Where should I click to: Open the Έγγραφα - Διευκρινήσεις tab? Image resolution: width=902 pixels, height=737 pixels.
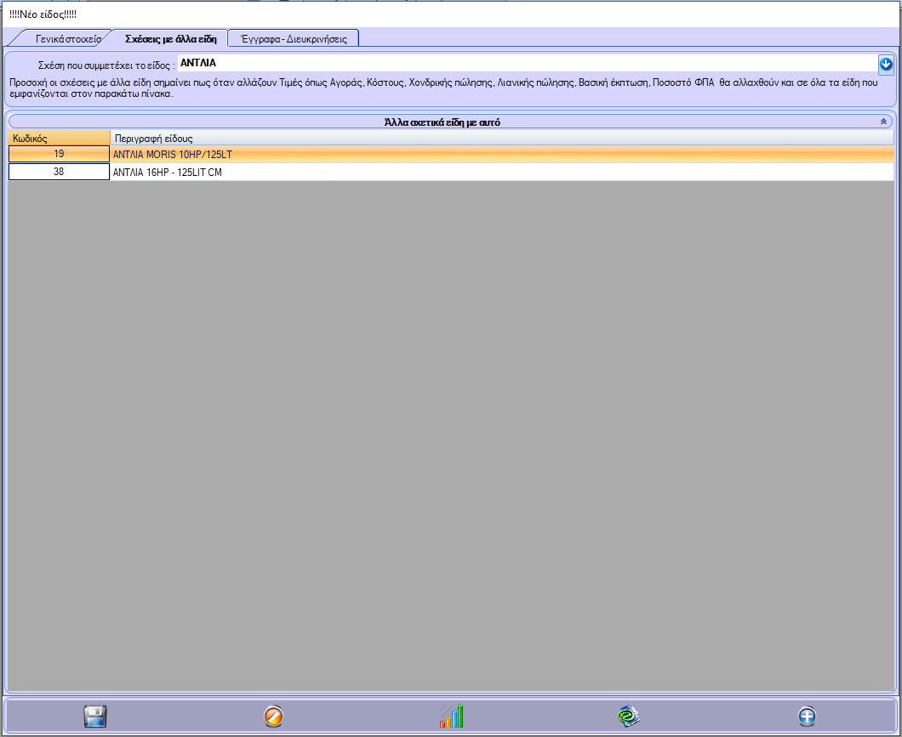(294, 38)
